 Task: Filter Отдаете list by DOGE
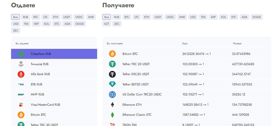coord(80,24)
